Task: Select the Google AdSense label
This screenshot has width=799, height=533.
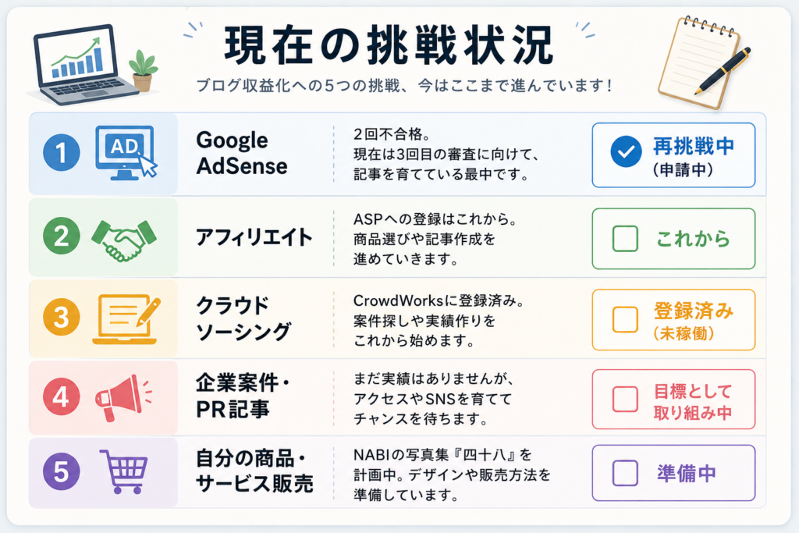Action: [x=242, y=153]
